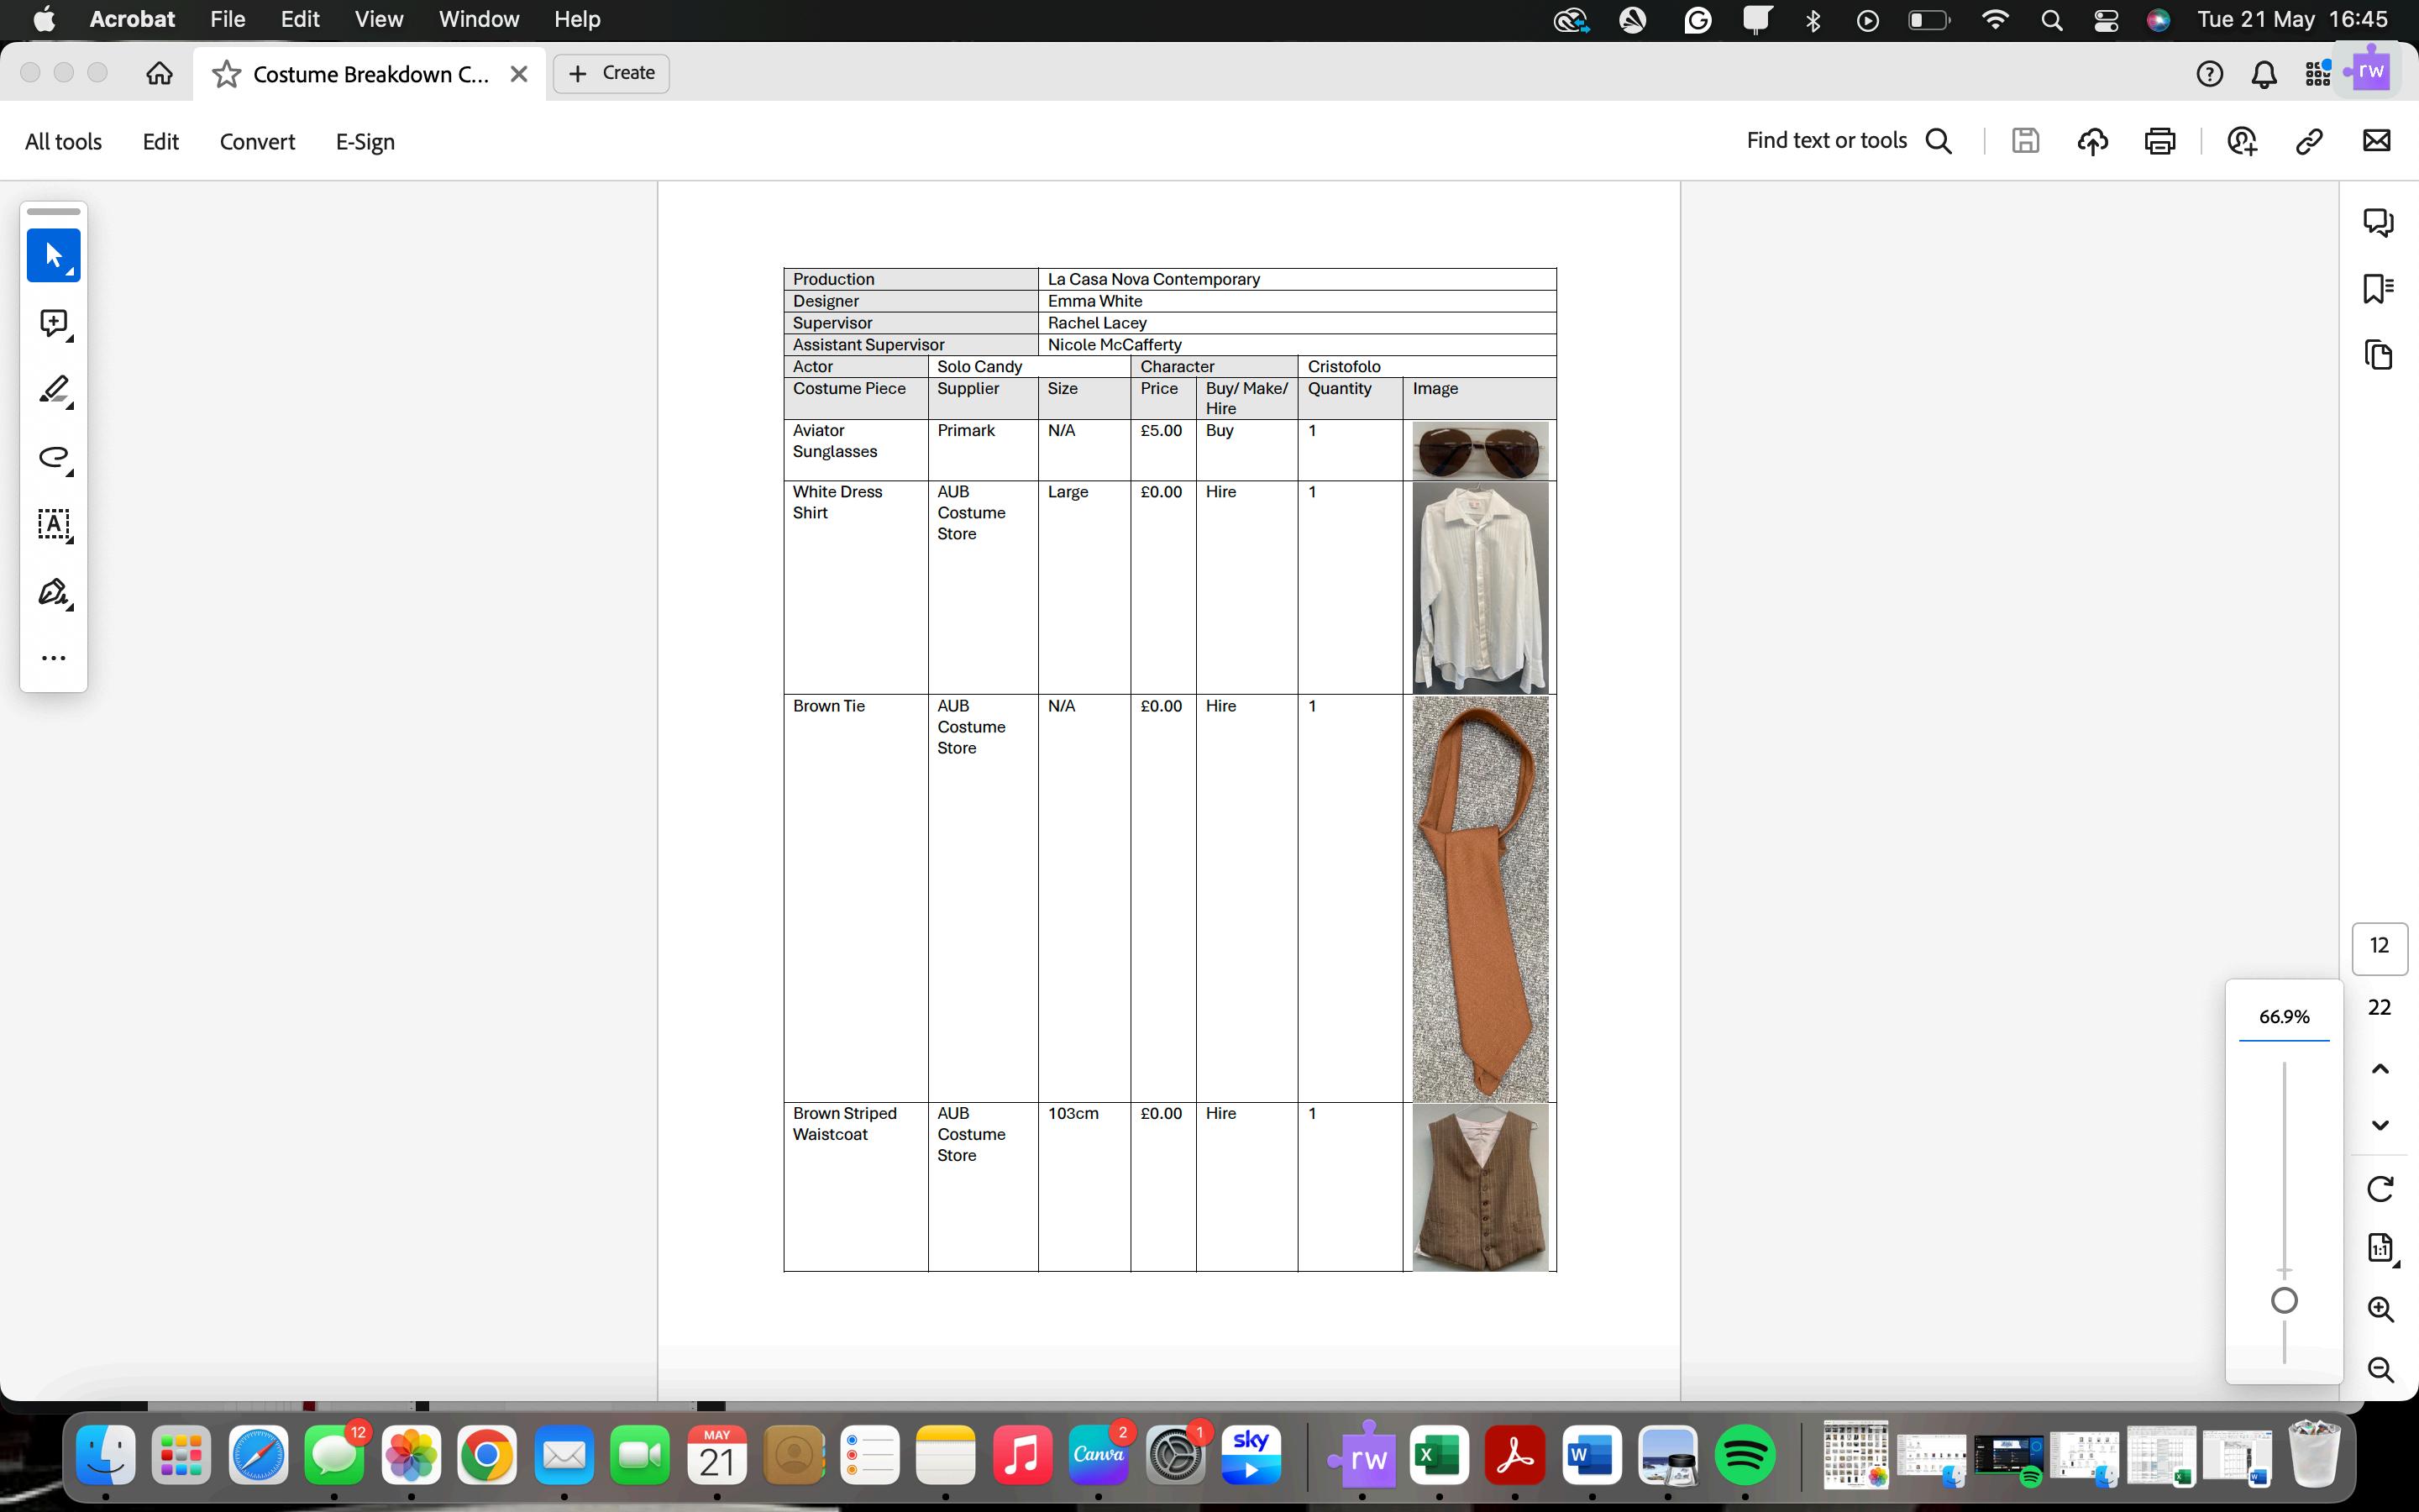Open All tools panel
Screen dimensions: 2419x1512
[63, 142]
